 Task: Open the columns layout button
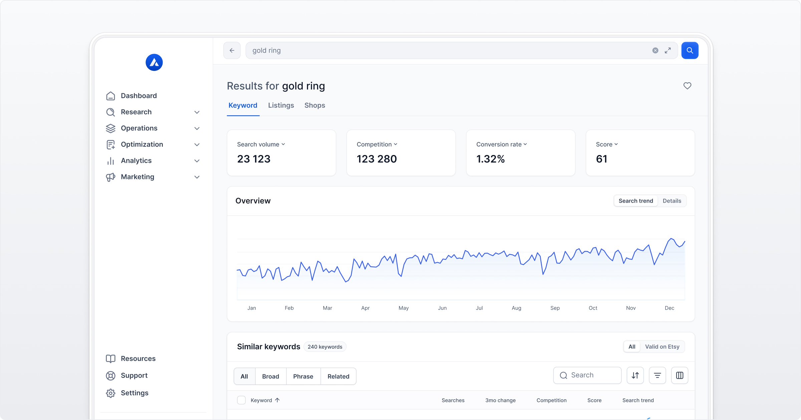[x=680, y=375]
